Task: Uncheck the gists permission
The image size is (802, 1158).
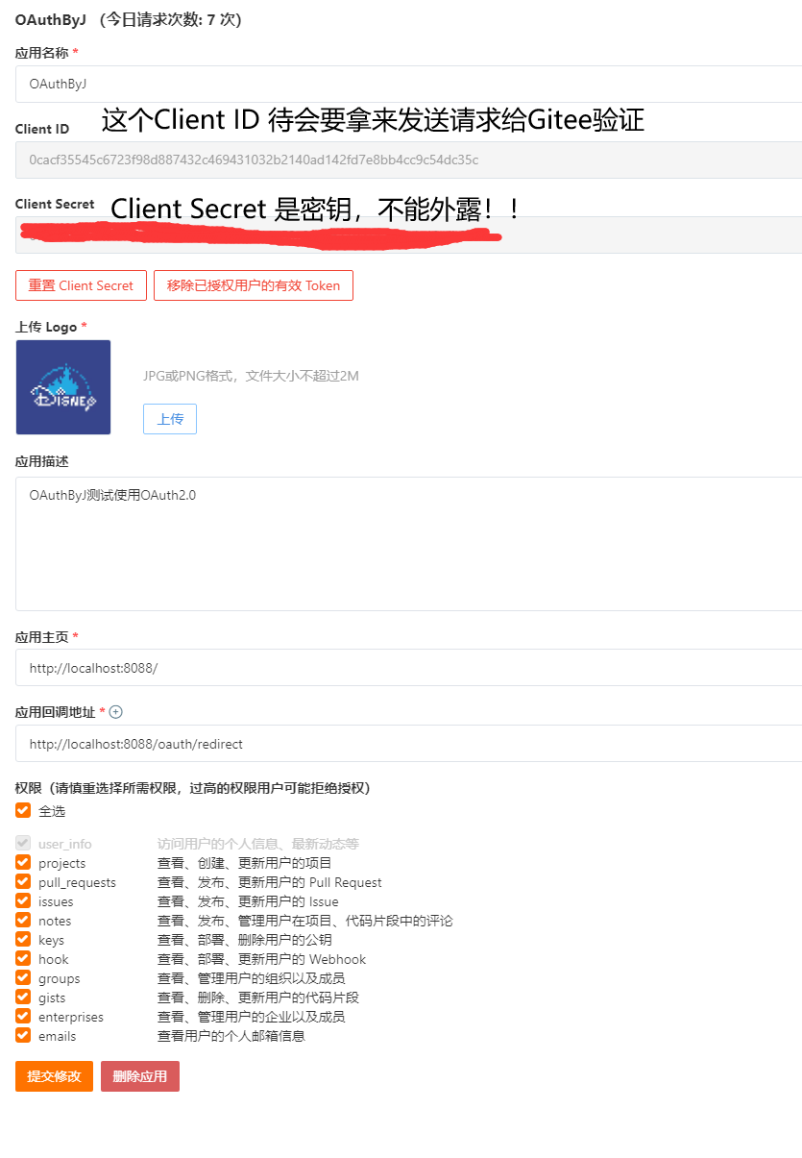Action: tap(22, 997)
